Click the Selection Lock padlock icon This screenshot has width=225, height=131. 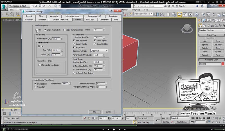click(x=89, y=118)
